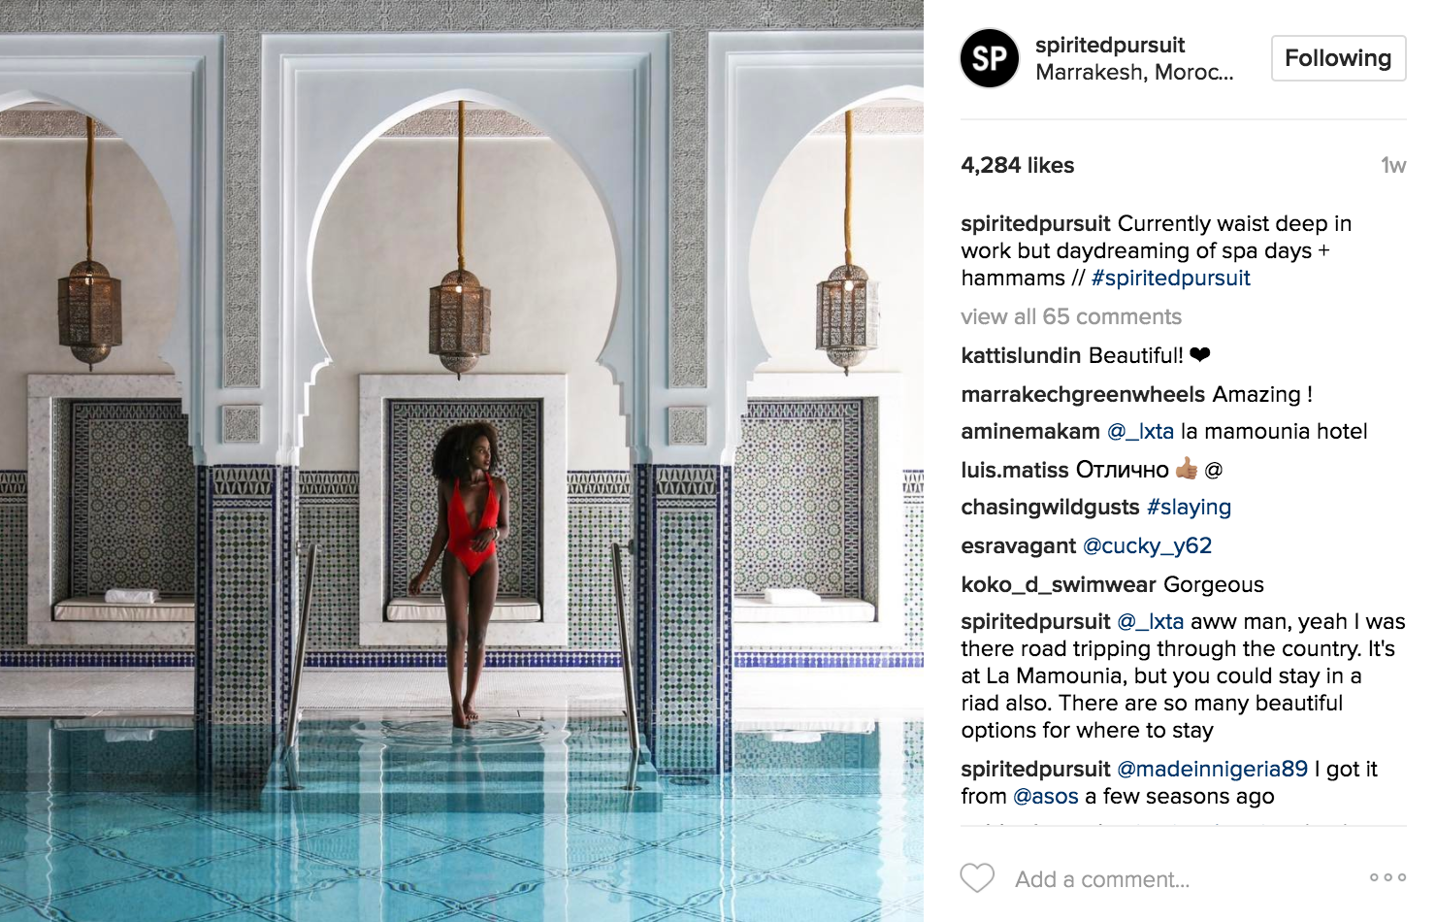Expand view all 65 comments

click(1071, 316)
